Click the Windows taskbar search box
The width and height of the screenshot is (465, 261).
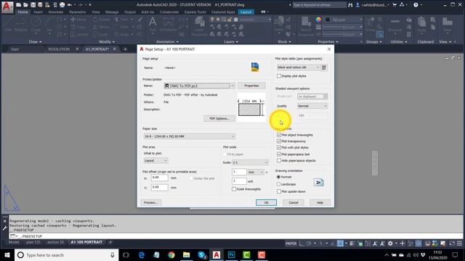pos(66,254)
